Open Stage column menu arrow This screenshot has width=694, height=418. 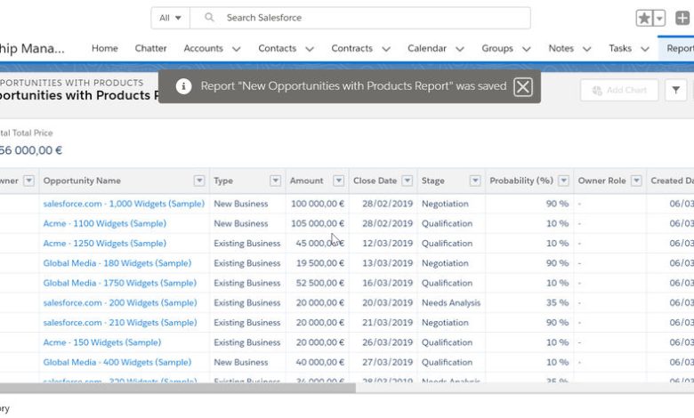[x=475, y=181]
